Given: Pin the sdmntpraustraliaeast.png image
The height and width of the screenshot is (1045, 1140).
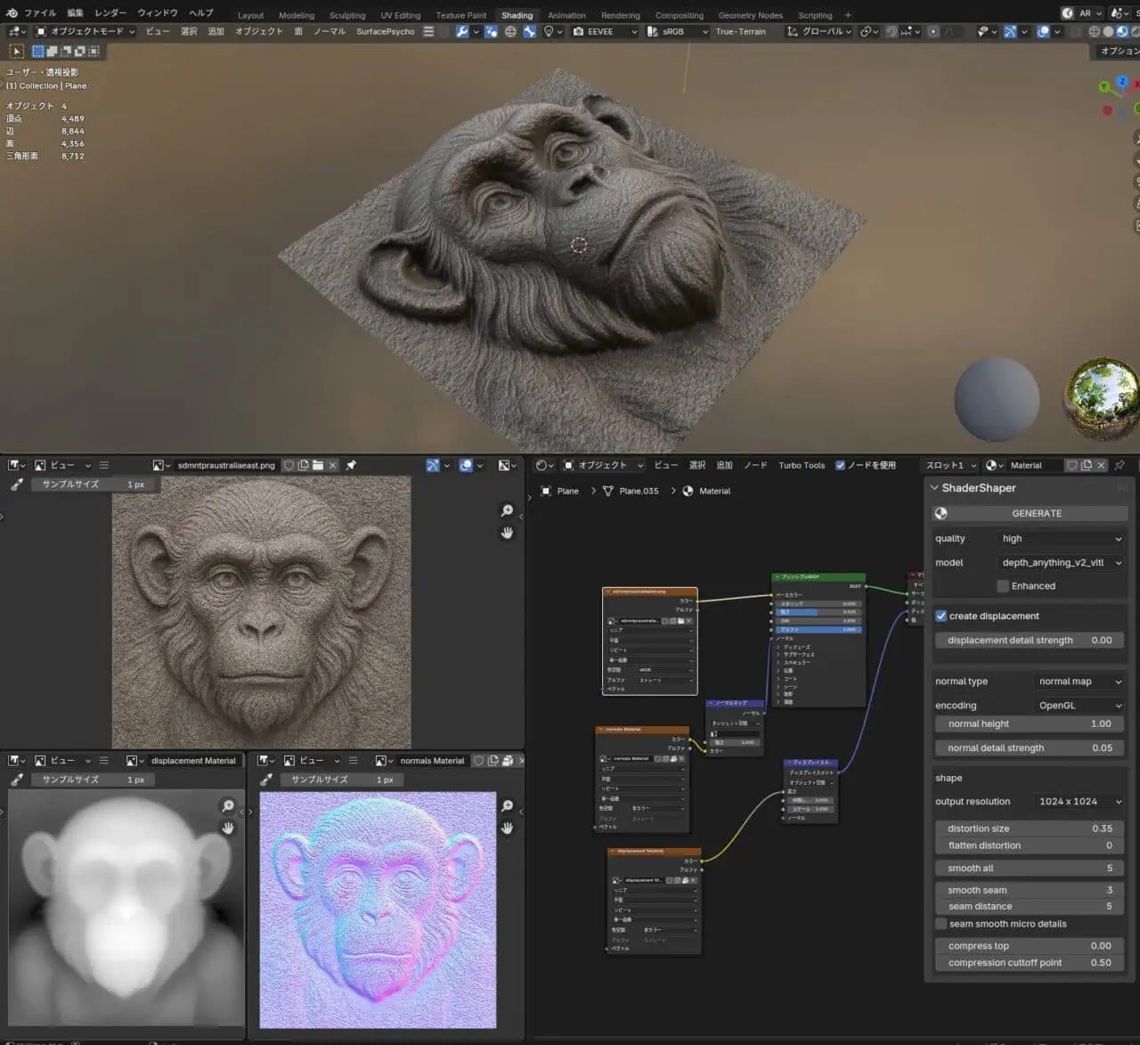Looking at the screenshot, I should tap(351, 465).
